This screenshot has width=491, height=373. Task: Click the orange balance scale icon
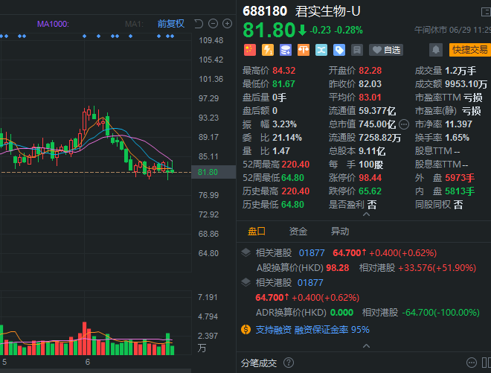304,50
